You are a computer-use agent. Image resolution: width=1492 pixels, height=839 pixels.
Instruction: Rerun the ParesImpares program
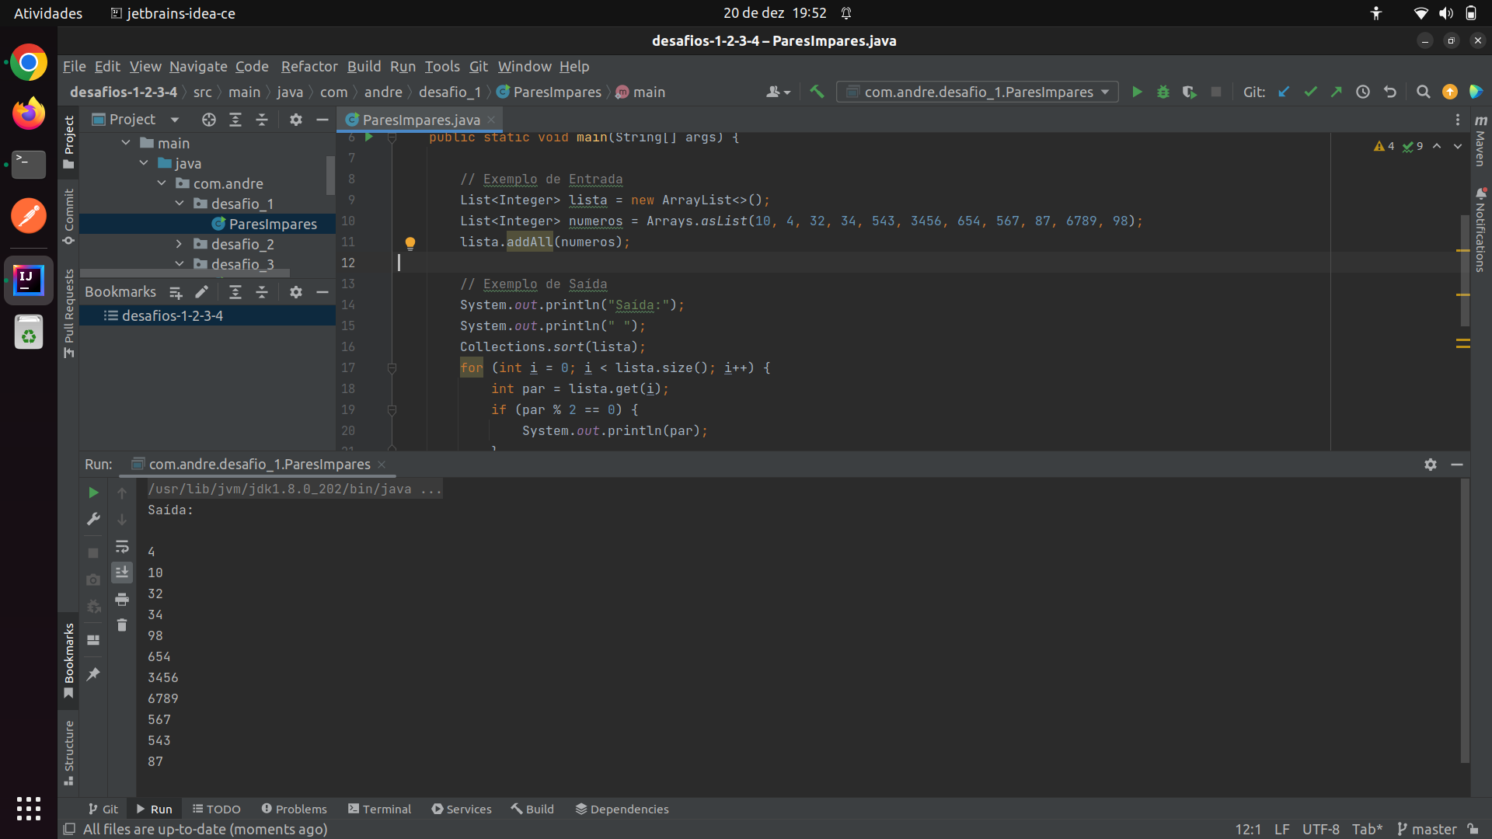[x=92, y=493]
